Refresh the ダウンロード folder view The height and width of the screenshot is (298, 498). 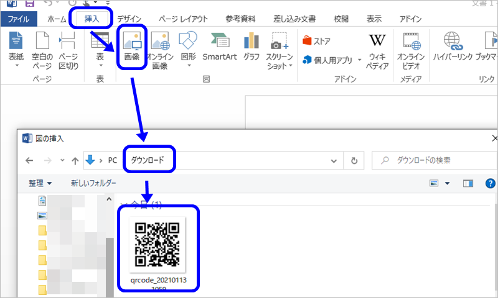pos(354,161)
